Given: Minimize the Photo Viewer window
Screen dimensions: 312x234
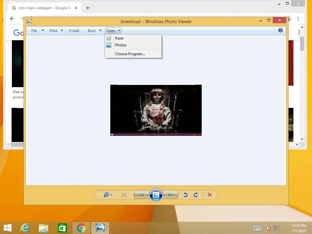Looking at the screenshot, I should coord(261,20).
